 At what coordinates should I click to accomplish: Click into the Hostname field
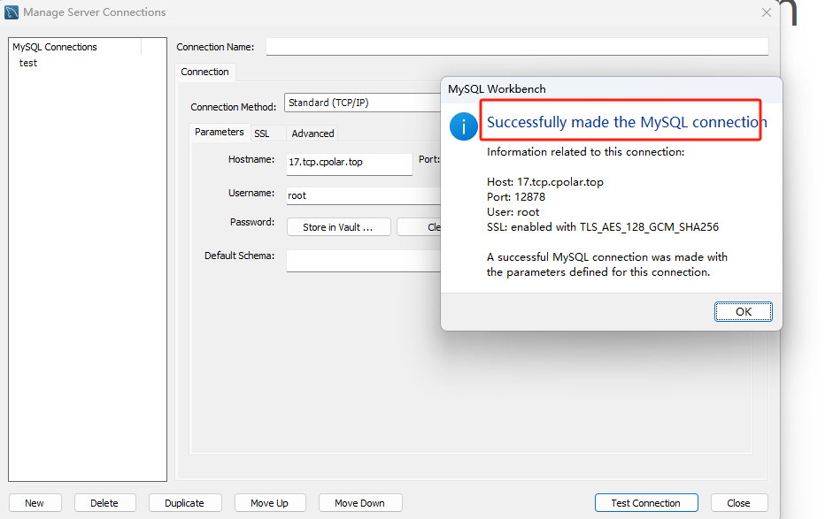tap(349, 164)
